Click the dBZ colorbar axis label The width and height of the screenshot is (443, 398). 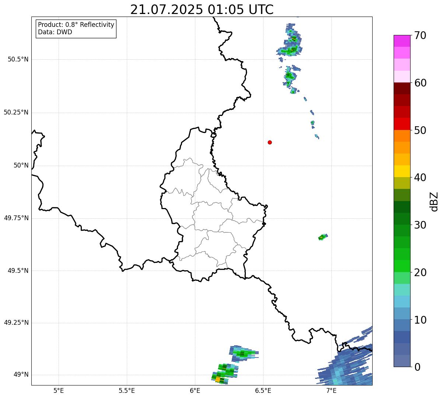pos(434,201)
